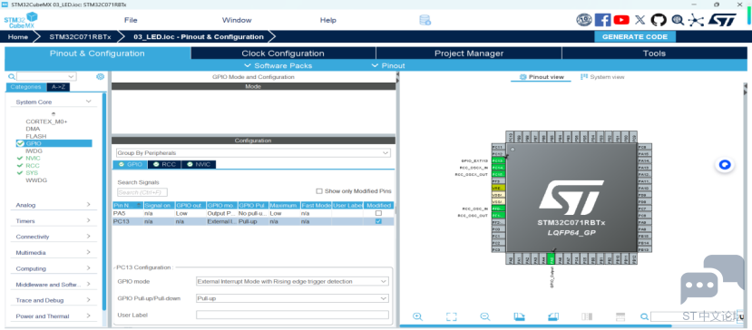Screen dimensions: 752x330
Task: Click the User Label input field
Action: (292, 315)
